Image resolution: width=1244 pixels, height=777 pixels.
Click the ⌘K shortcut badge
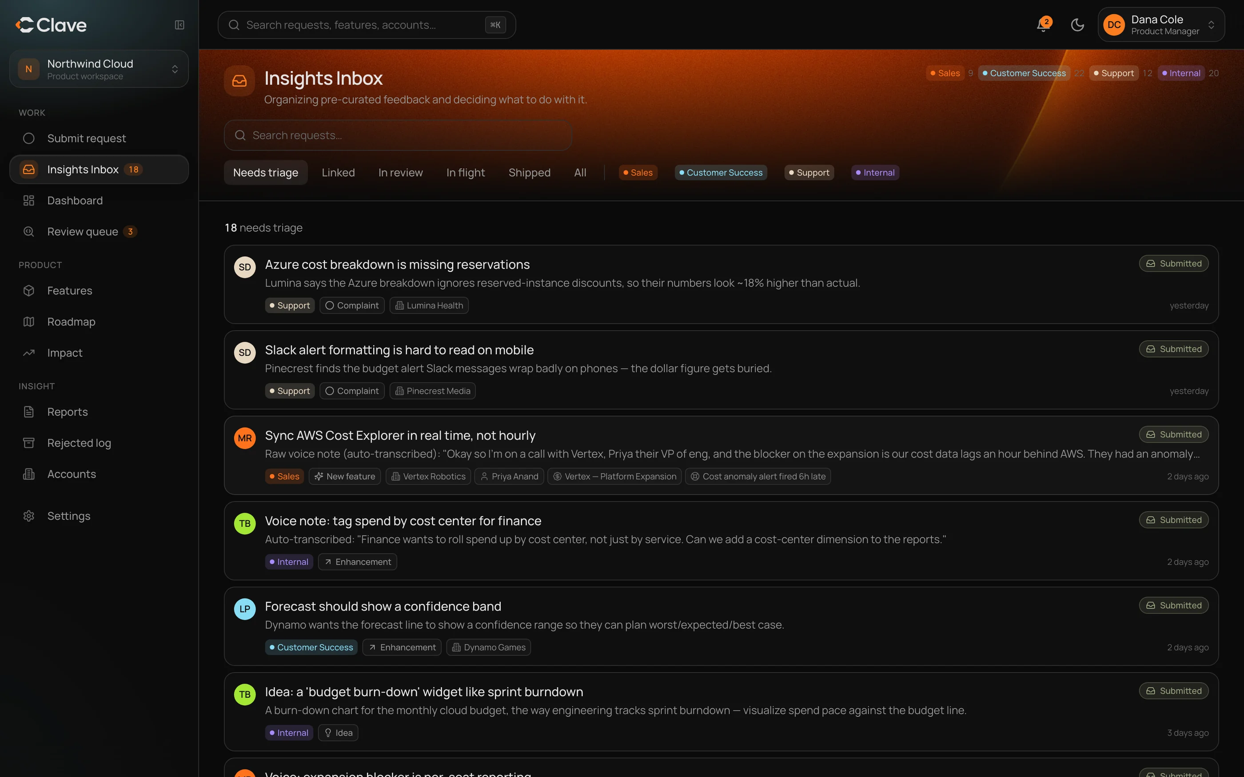click(495, 25)
